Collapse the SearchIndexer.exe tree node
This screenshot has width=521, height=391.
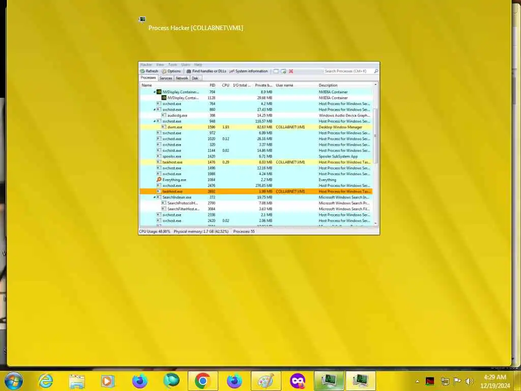(x=155, y=197)
